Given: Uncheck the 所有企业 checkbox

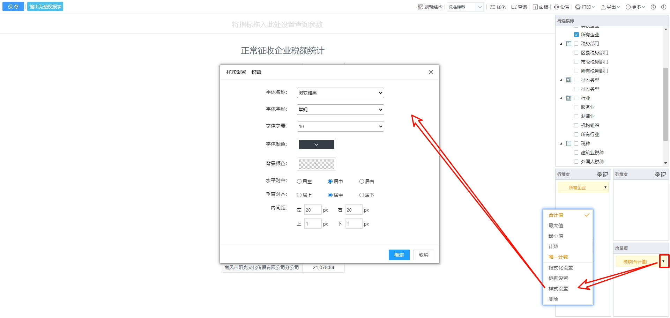Looking at the screenshot, I should 576,35.
